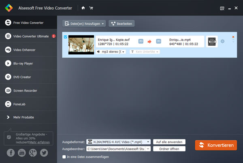Open Video Converter Ultimate from sidebar

(28, 36)
